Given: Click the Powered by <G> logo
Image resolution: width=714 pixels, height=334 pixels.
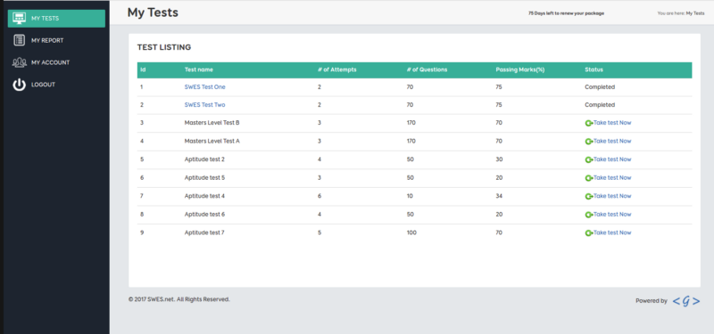Looking at the screenshot, I should pyautogui.click(x=686, y=301).
